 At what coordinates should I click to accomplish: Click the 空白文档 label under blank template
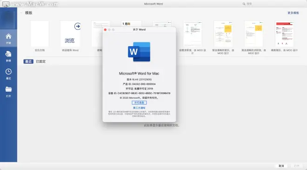pyautogui.click(x=40, y=50)
